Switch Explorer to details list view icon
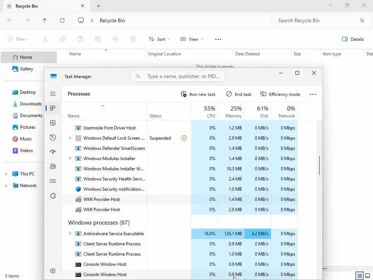 (x=360, y=276)
